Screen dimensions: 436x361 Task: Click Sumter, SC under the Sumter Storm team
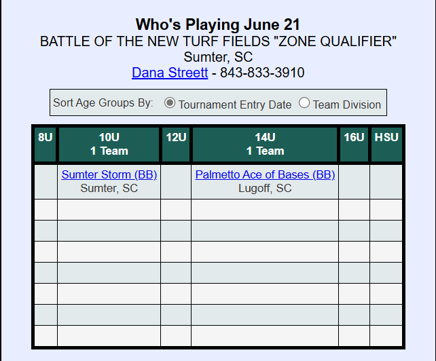click(109, 188)
